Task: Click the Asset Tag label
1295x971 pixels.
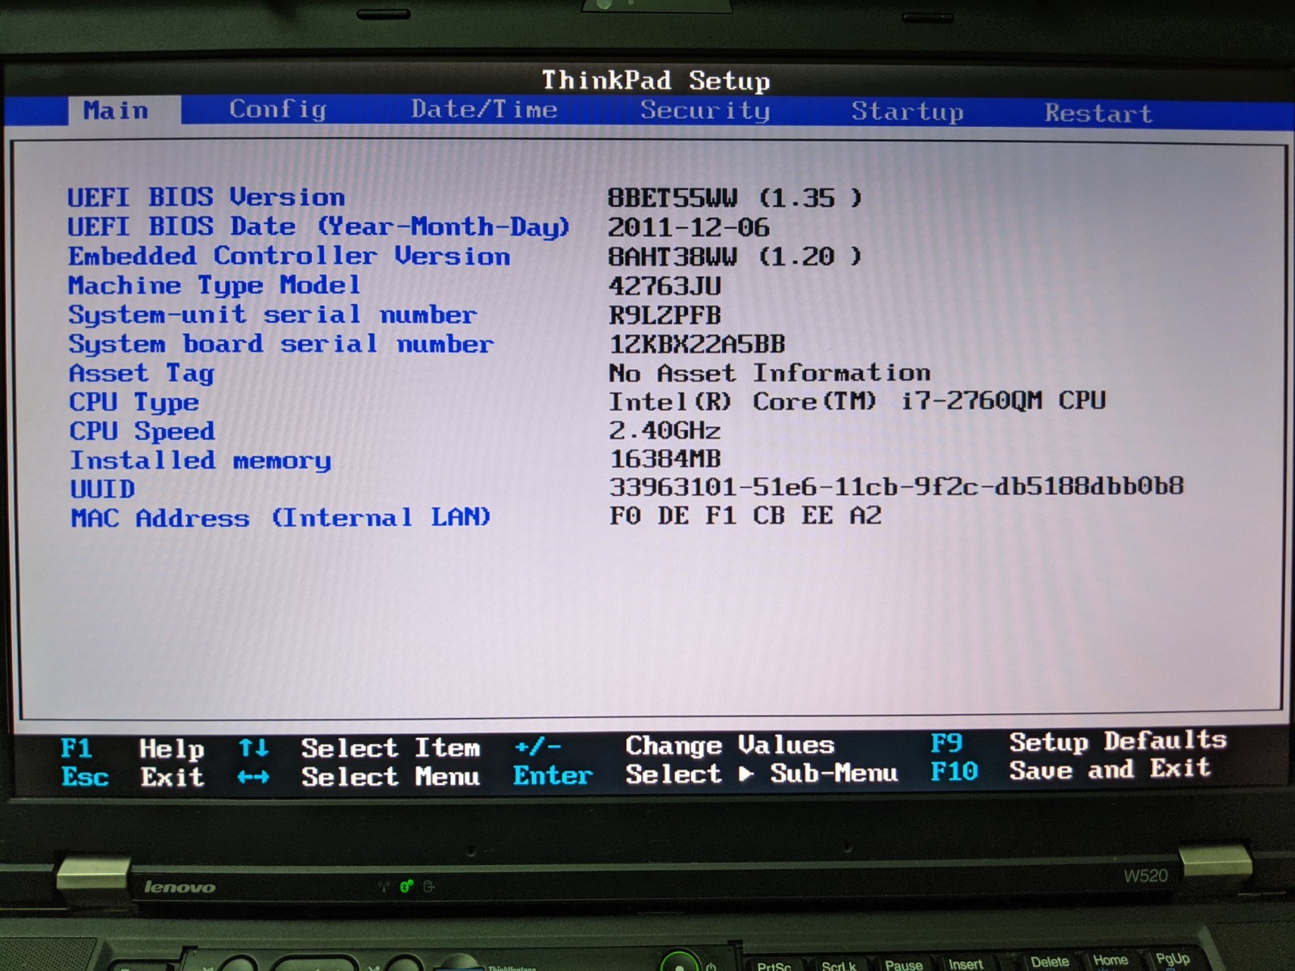Action: (142, 373)
